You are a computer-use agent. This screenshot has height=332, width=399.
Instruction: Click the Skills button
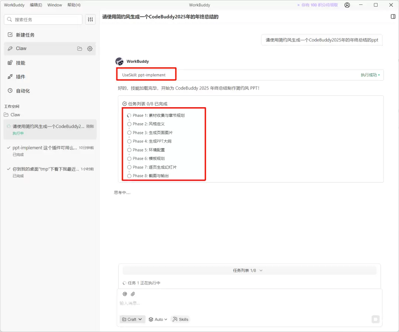(180, 319)
